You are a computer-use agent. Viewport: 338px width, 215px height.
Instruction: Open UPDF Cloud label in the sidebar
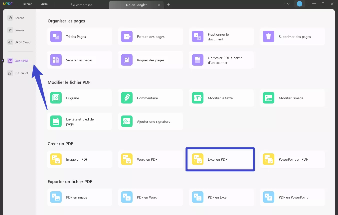tap(22, 42)
